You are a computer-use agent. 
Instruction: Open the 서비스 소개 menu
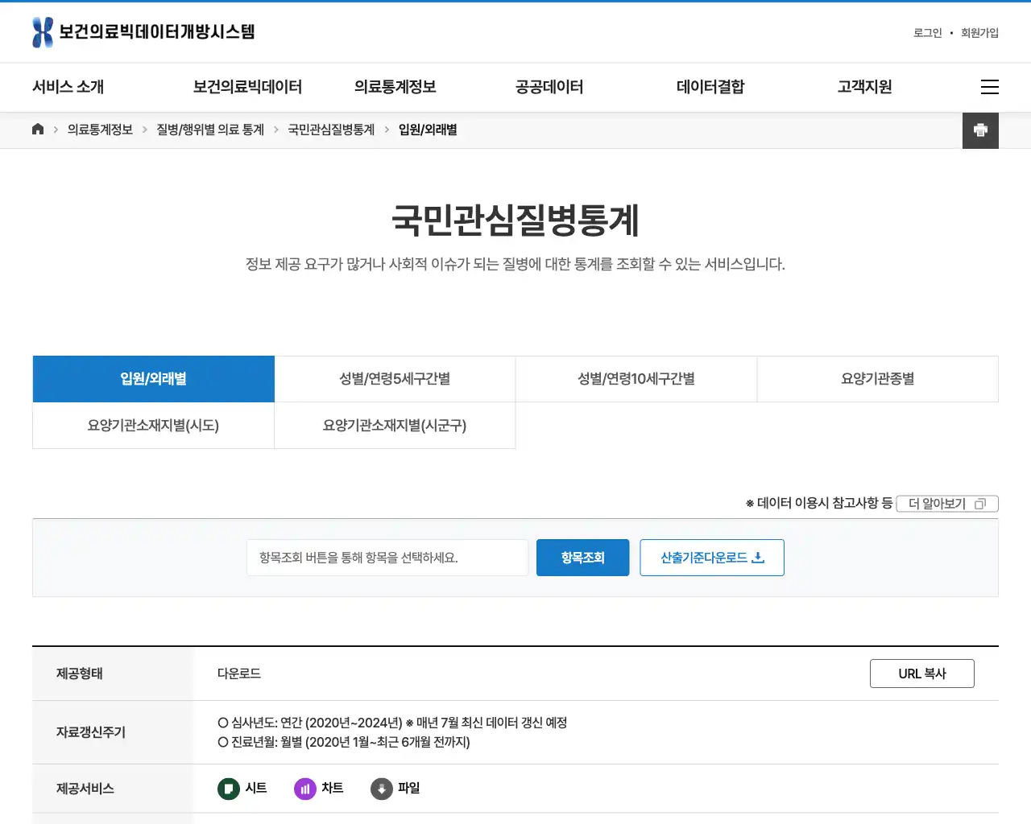(68, 87)
